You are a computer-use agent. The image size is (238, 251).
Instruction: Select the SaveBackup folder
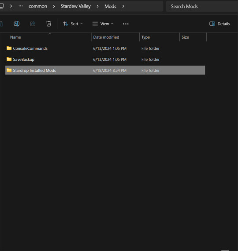(105, 60)
